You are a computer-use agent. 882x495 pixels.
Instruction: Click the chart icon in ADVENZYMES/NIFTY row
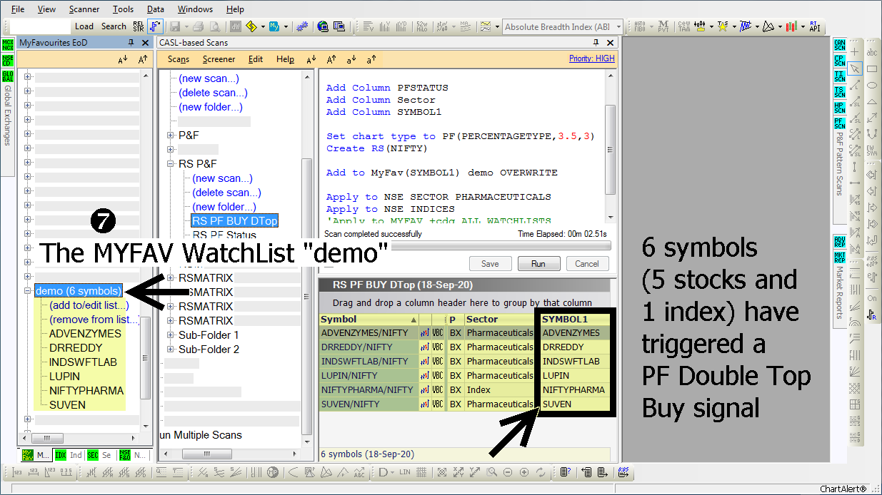click(424, 333)
